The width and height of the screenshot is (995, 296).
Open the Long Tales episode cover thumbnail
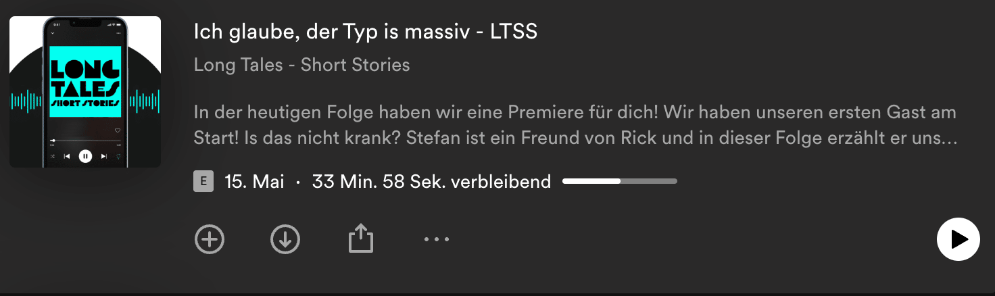click(85, 92)
